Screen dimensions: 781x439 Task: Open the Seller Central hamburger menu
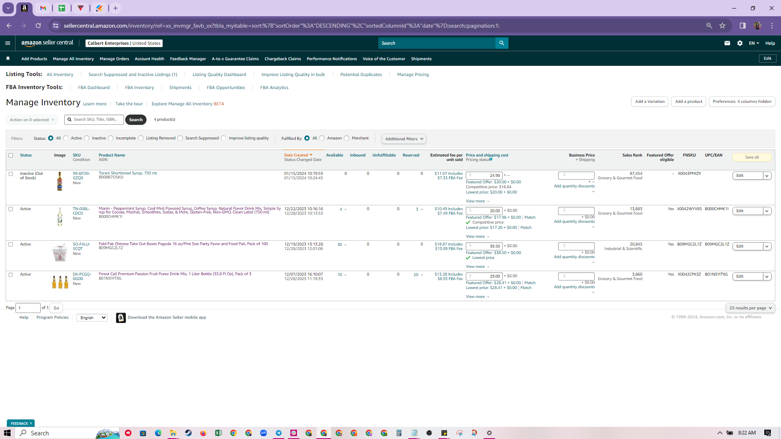8,43
